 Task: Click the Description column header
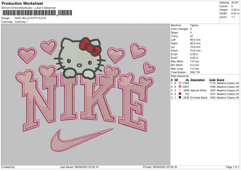tap(197, 79)
